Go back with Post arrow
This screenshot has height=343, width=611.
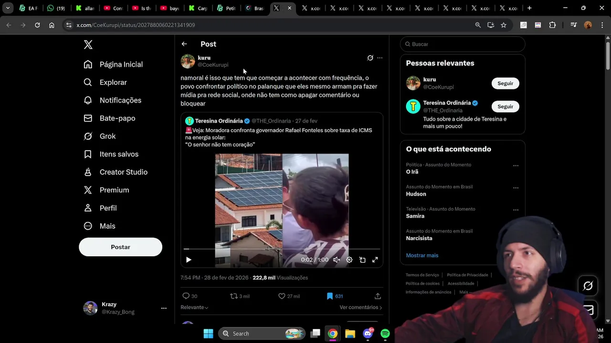pyautogui.click(x=184, y=44)
